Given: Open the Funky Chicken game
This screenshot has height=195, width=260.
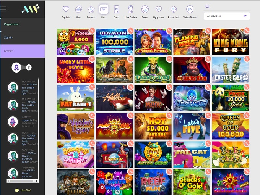Looking at the screenshot, I should point(231,155).
